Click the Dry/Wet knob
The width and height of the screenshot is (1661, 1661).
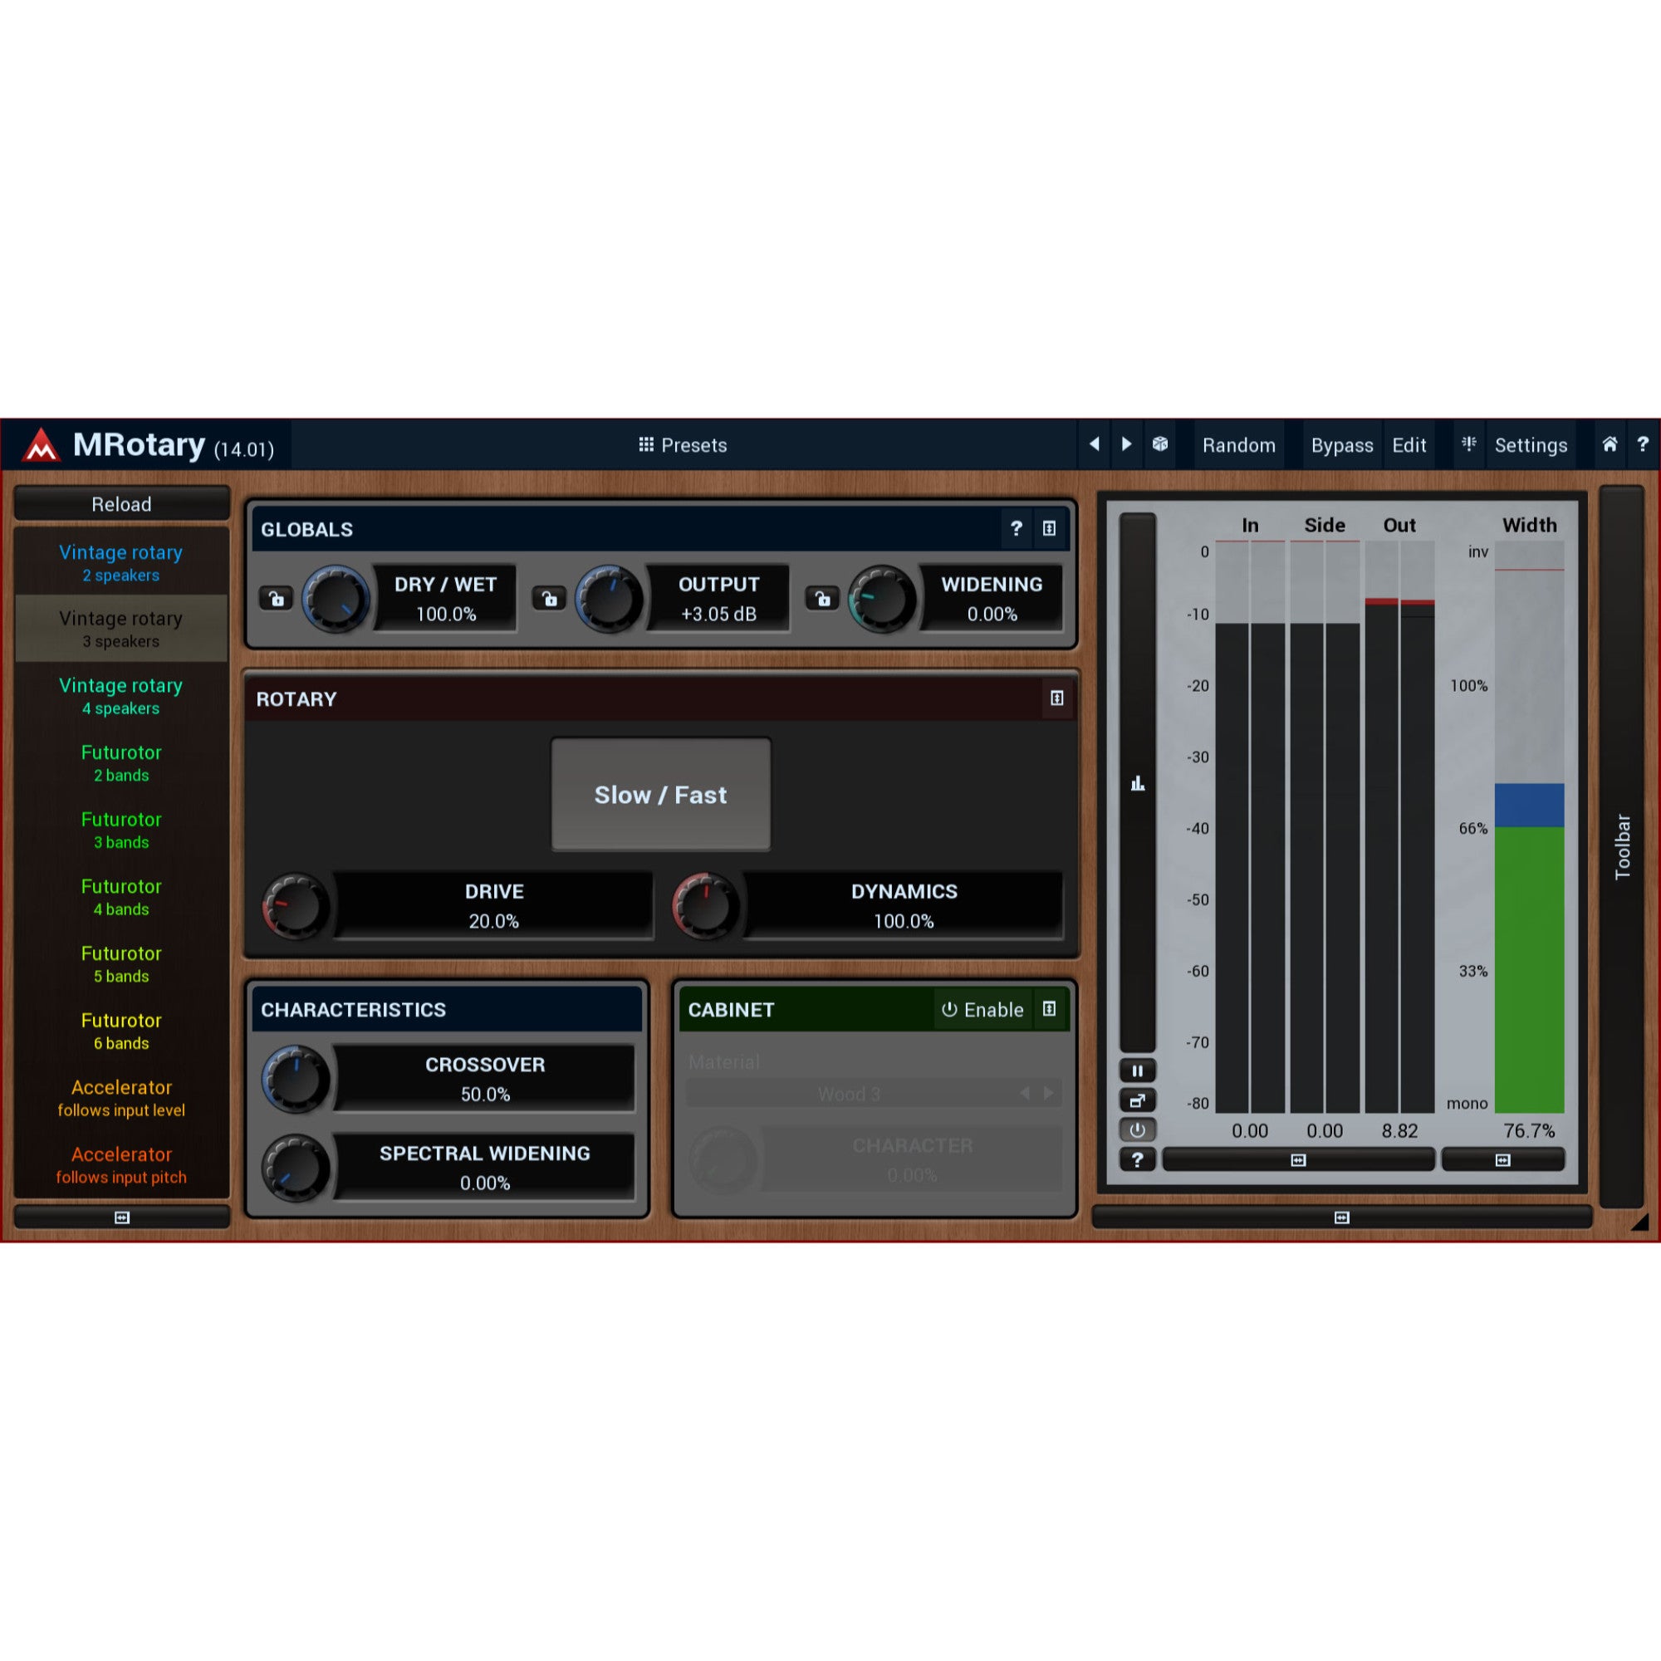click(336, 598)
